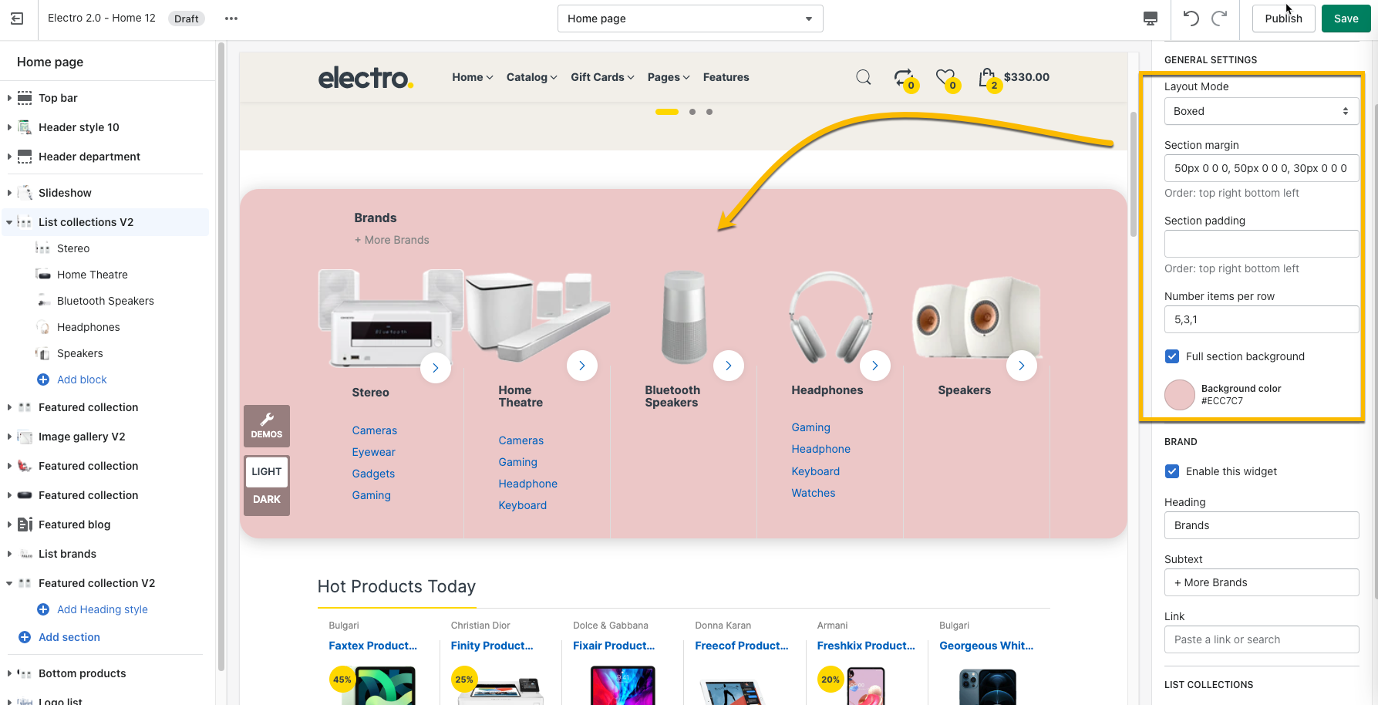
Task: Open the Cameras link under Stereo
Action: click(375, 430)
